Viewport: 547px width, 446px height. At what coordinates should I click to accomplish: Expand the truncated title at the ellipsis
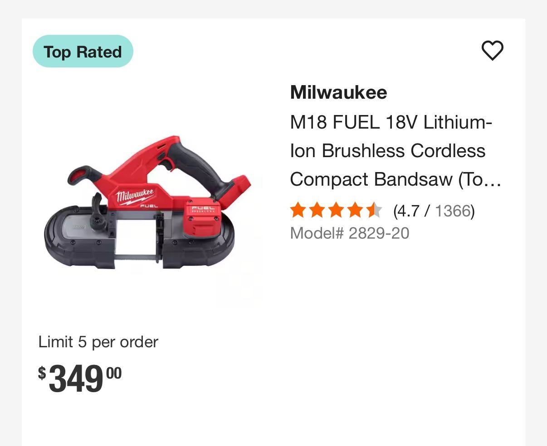(x=493, y=180)
